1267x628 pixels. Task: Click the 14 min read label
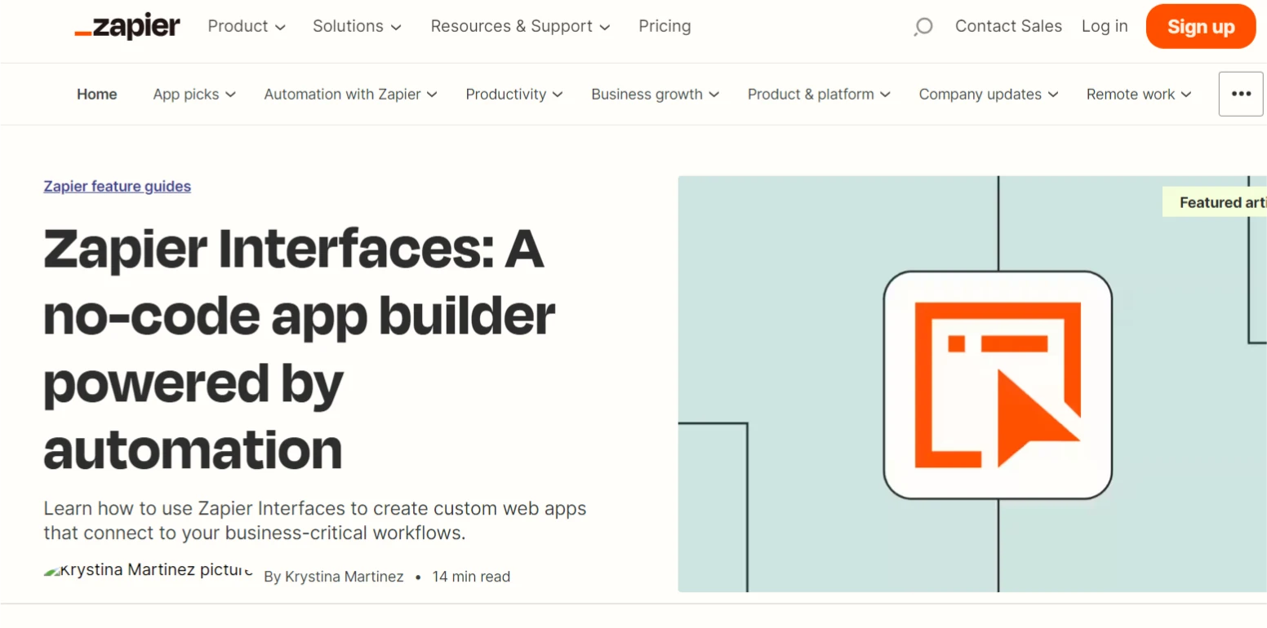[x=471, y=577]
